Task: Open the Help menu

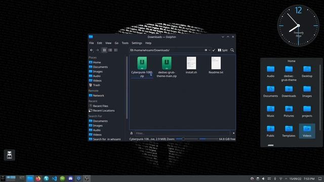Action: pos(148,43)
